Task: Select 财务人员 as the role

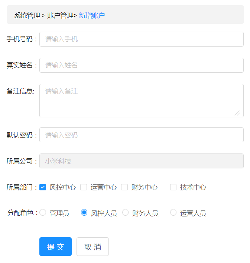Action: (x=126, y=212)
